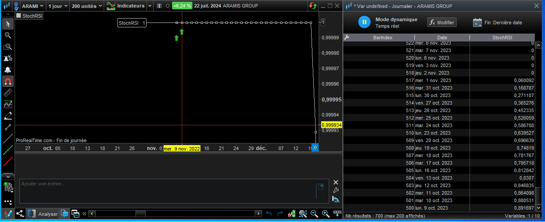Click the scrollbar left arrow

tap(92, 214)
